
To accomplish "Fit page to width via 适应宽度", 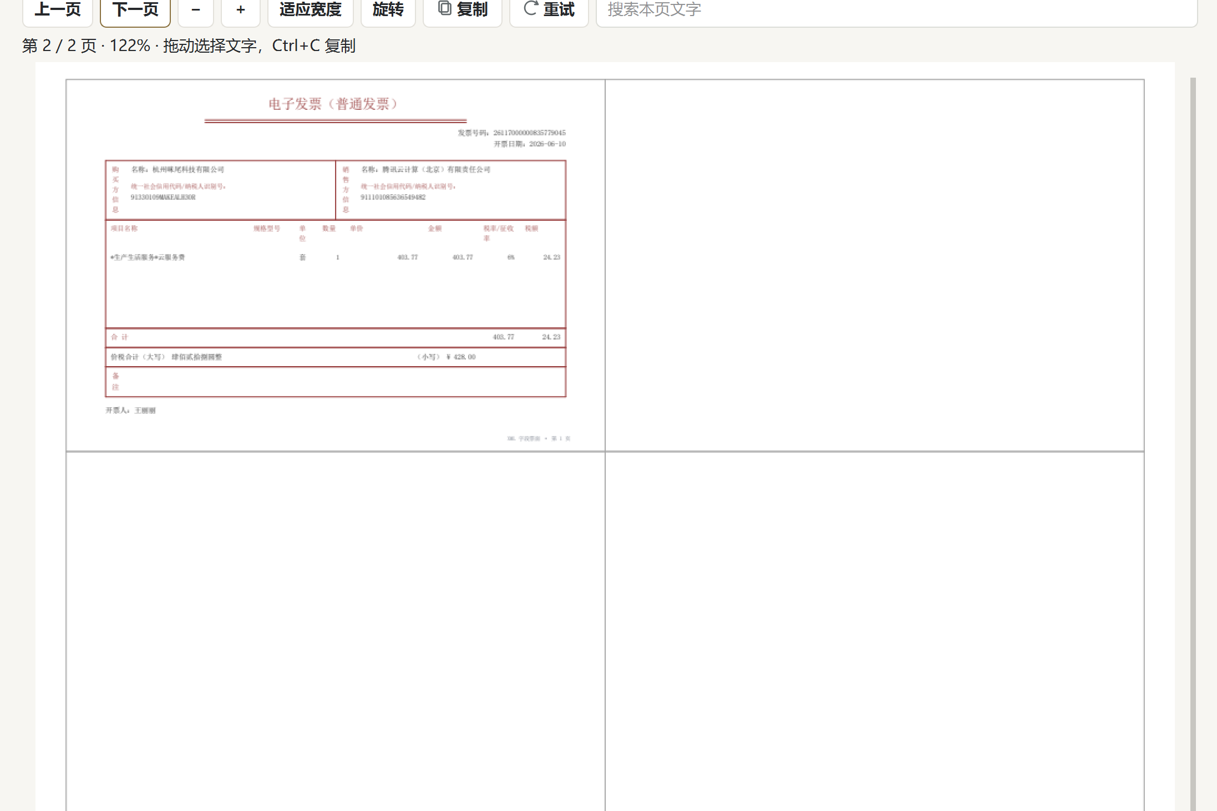I will coord(311,10).
